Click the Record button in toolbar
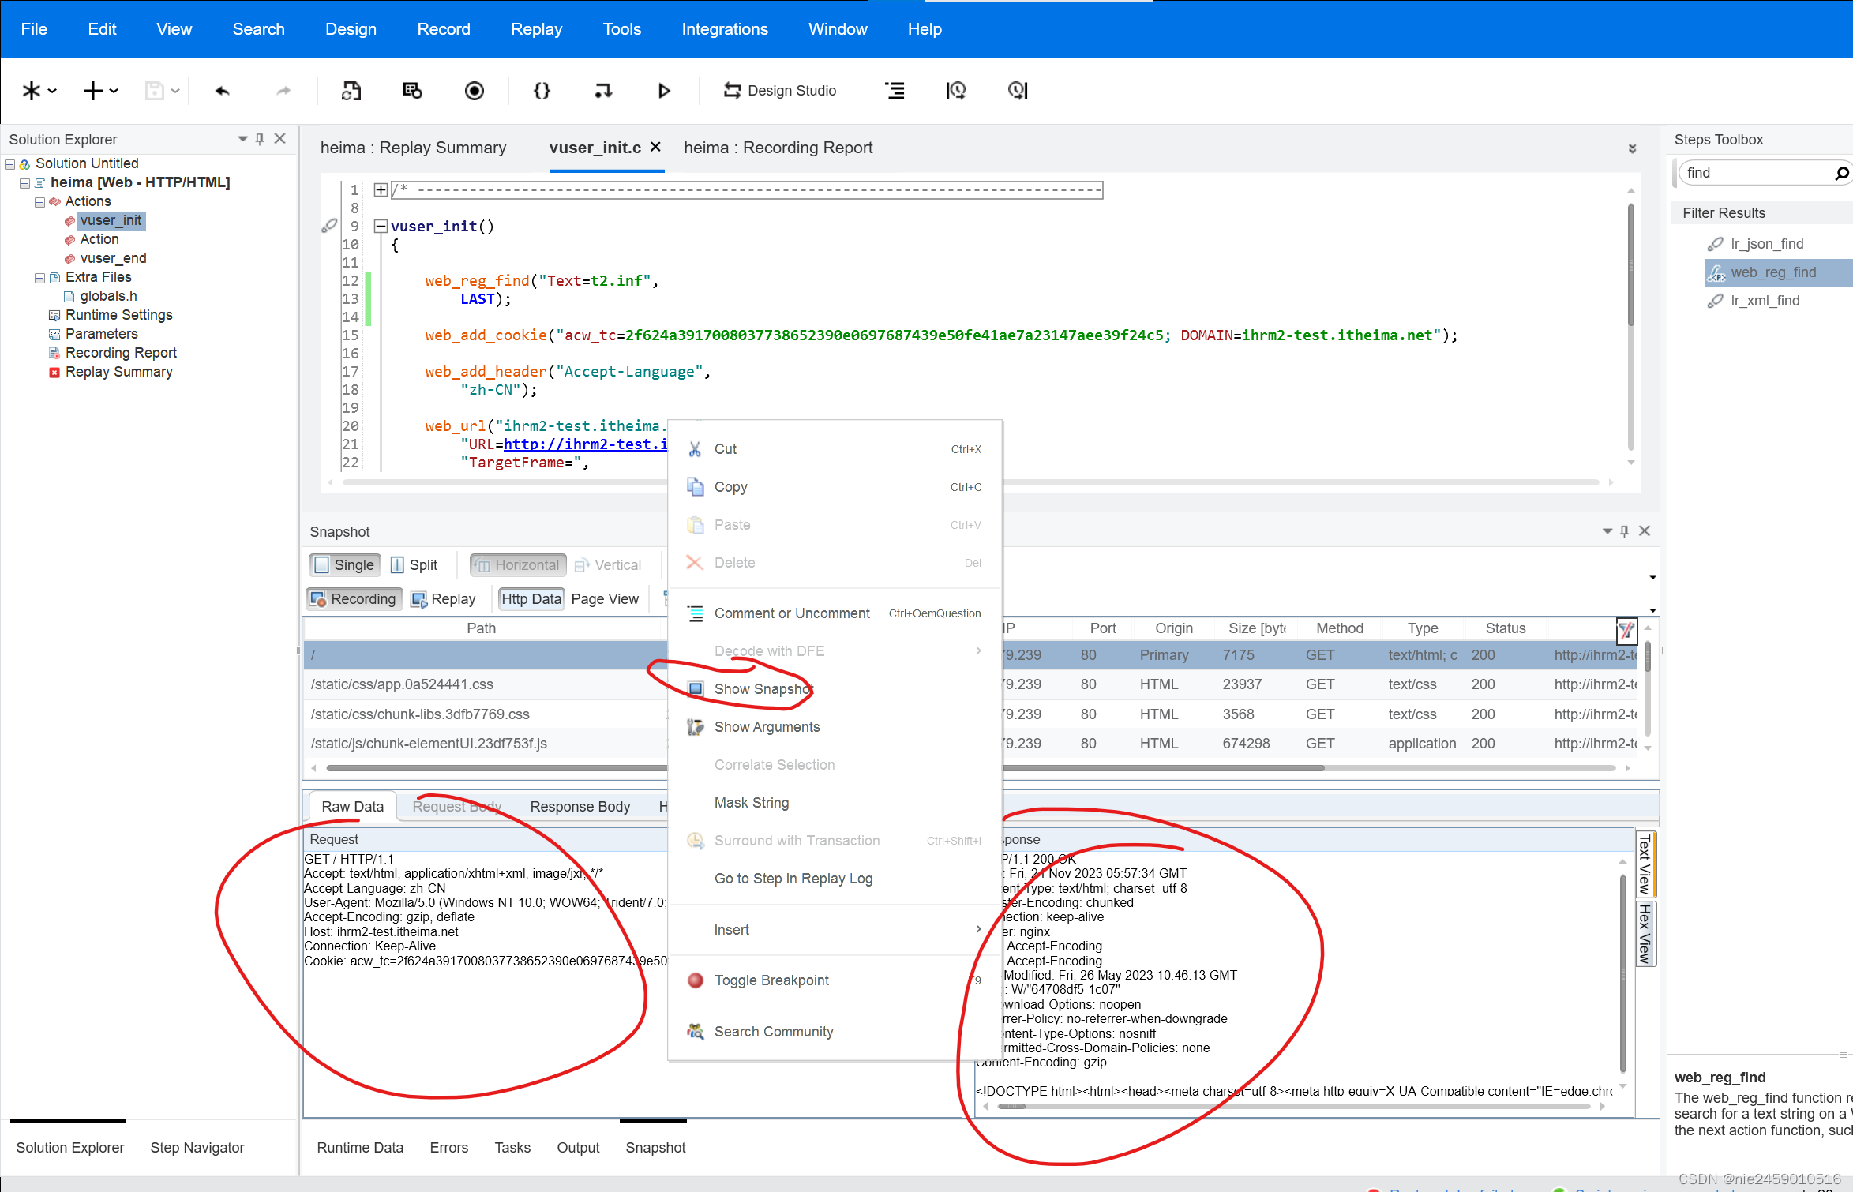The height and width of the screenshot is (1192, 1853). click(474, 91)
